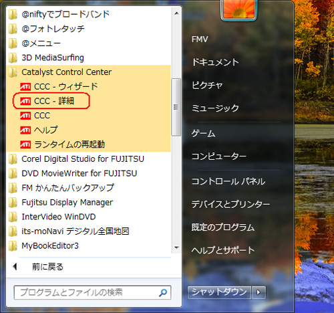This screenshot has height=313, width=334.
Task: Click the scrollbar up arrow
Action: coord(176,13)
